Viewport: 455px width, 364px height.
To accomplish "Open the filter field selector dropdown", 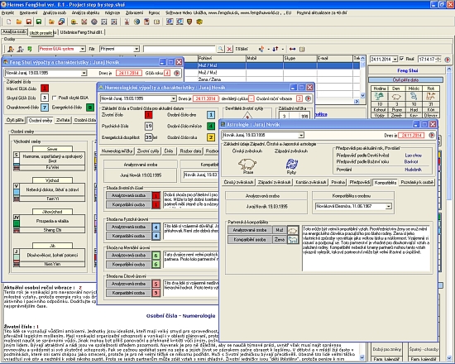I will coord(136,49).
